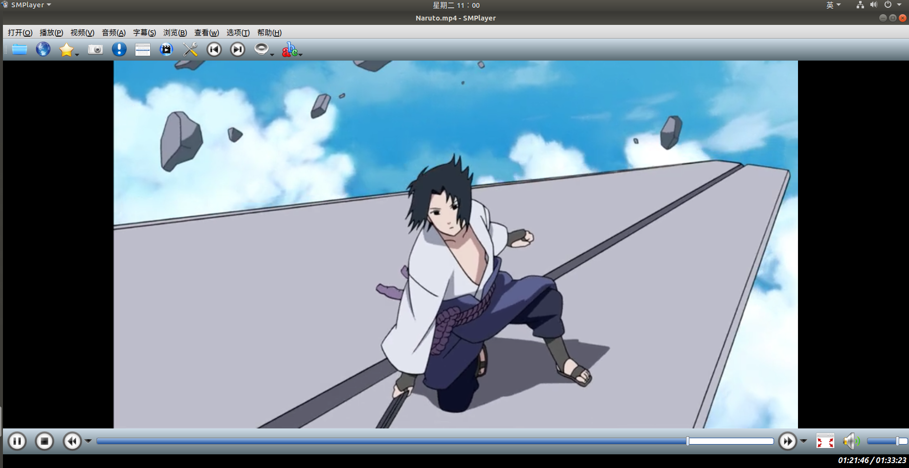Open a URL with the globe icon

tap(43, 49)
